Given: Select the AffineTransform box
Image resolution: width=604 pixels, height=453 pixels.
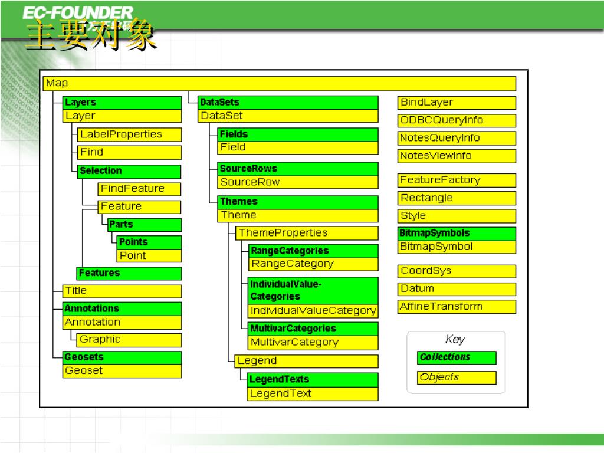Looking at the screenshot, I should (457, 307).
